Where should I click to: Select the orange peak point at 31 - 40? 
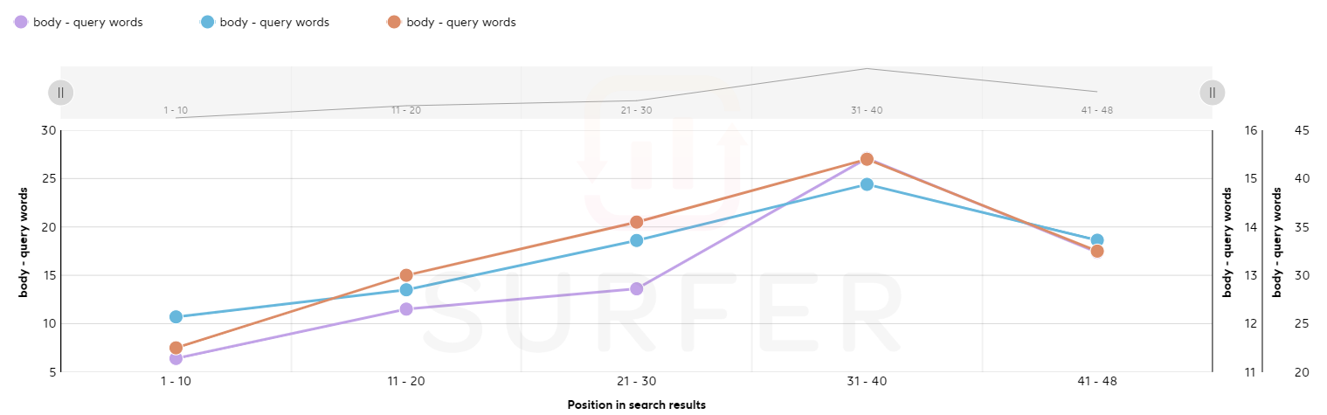pos(867,159)
